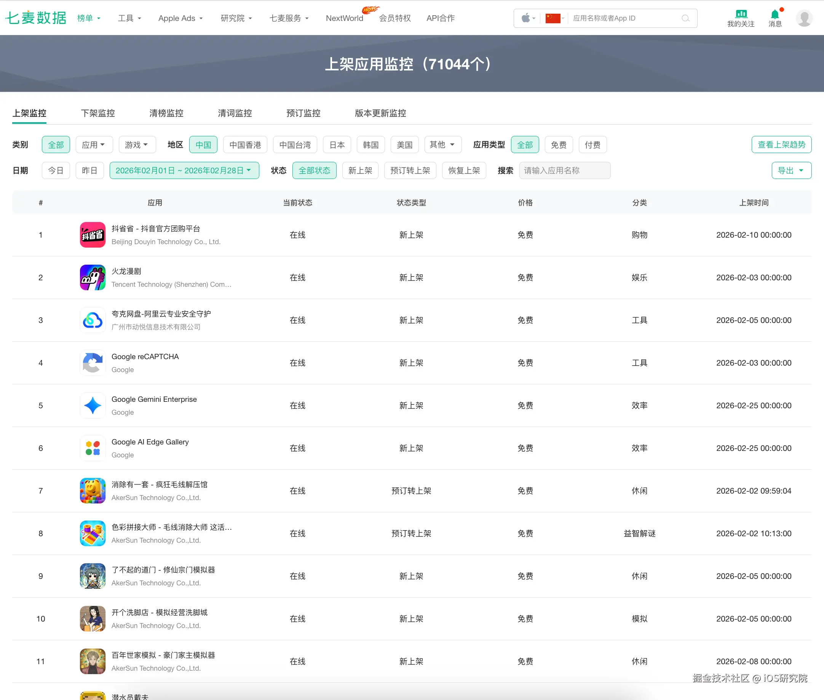The height and width of the screenshot is (700, 824).
Task: Expand the date range dropdown
Action: 184,171
